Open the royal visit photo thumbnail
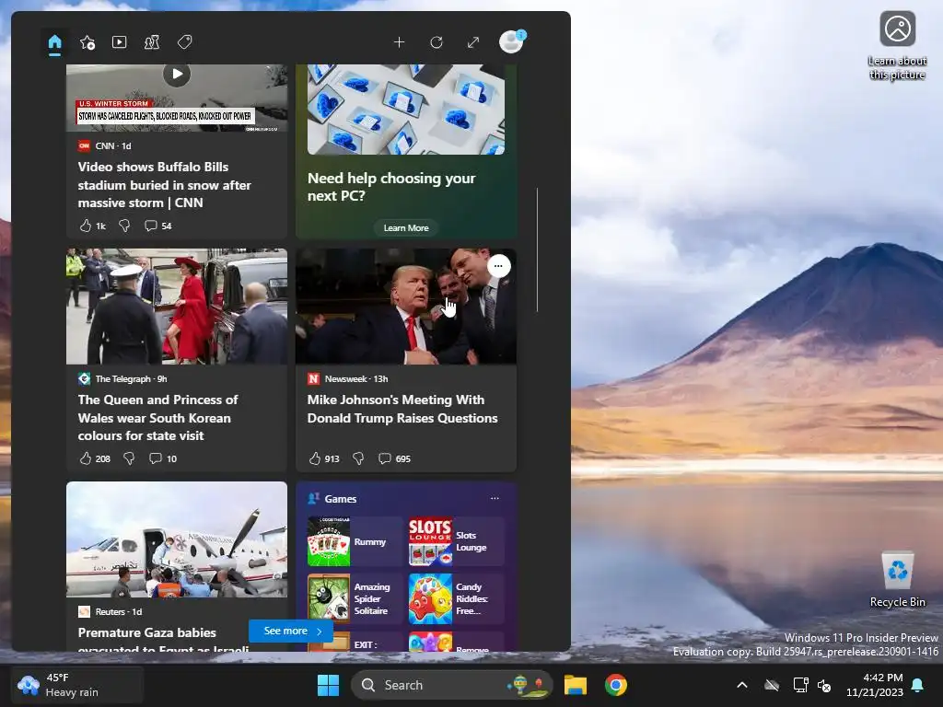 177,306
